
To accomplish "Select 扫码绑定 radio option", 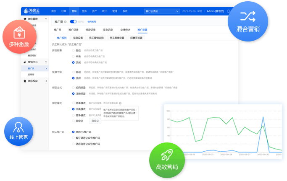I will [74, 88].
